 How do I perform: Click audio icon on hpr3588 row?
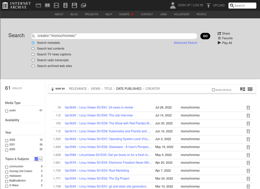pos(248,155)
